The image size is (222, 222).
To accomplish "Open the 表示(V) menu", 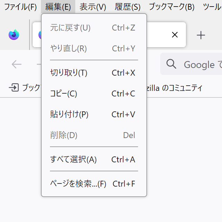I will point(93,7).
